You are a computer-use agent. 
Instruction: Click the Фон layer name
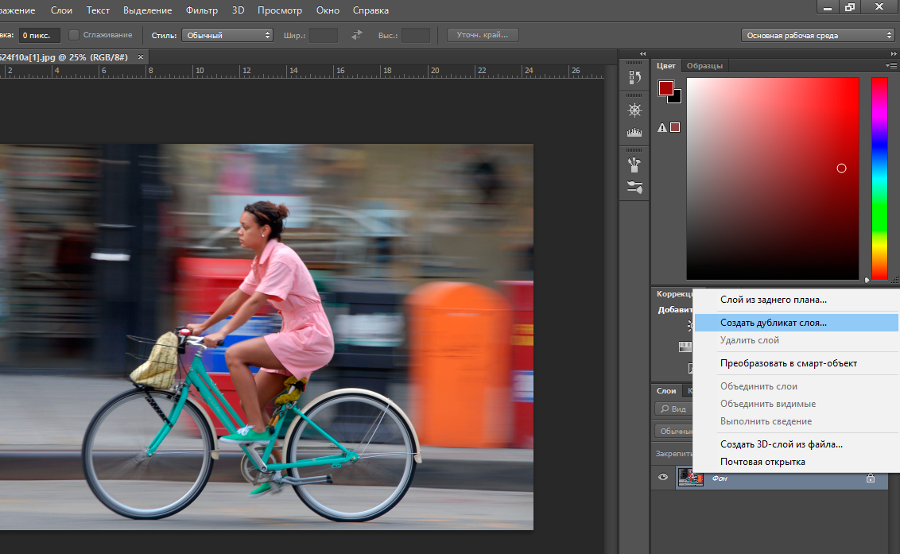click(720, 478)
